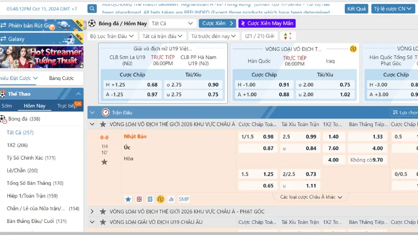The width and height of the screenshot is (418, 235).
Task: Select Nhật Bản handicap odds 0.98
Action: [268, 136]
